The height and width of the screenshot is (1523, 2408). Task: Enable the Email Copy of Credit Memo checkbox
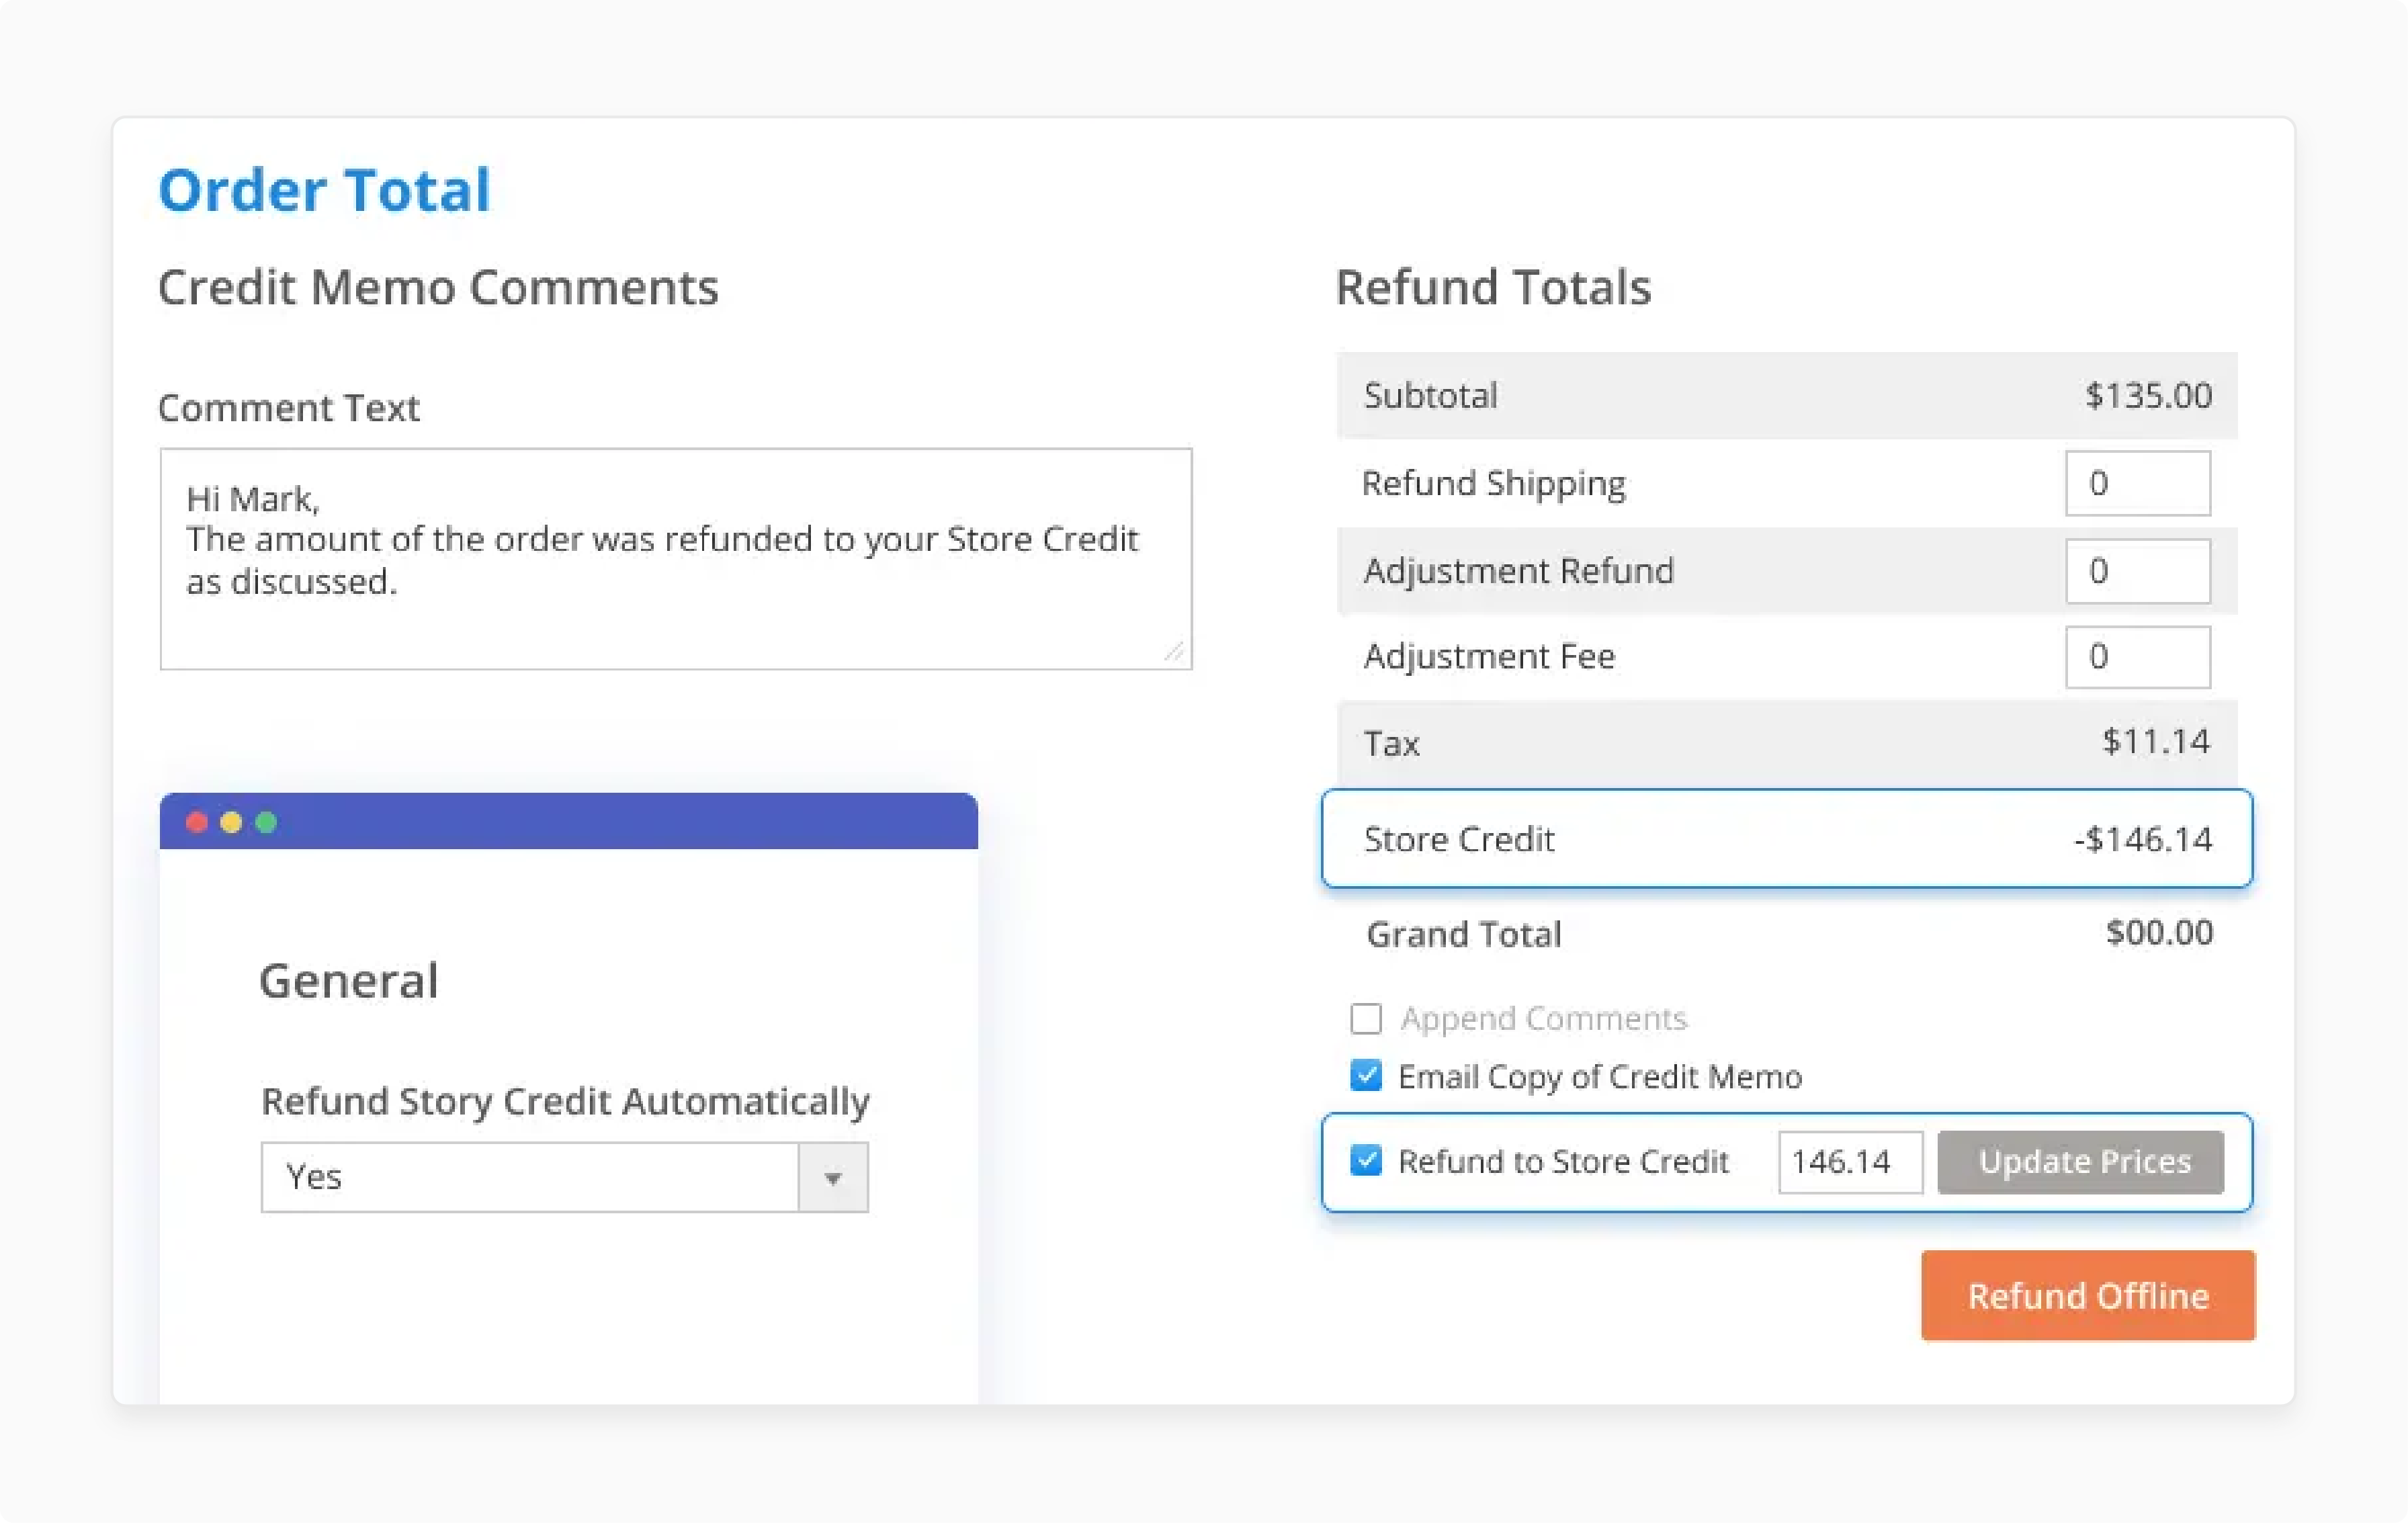[x=1366, y=1074]
